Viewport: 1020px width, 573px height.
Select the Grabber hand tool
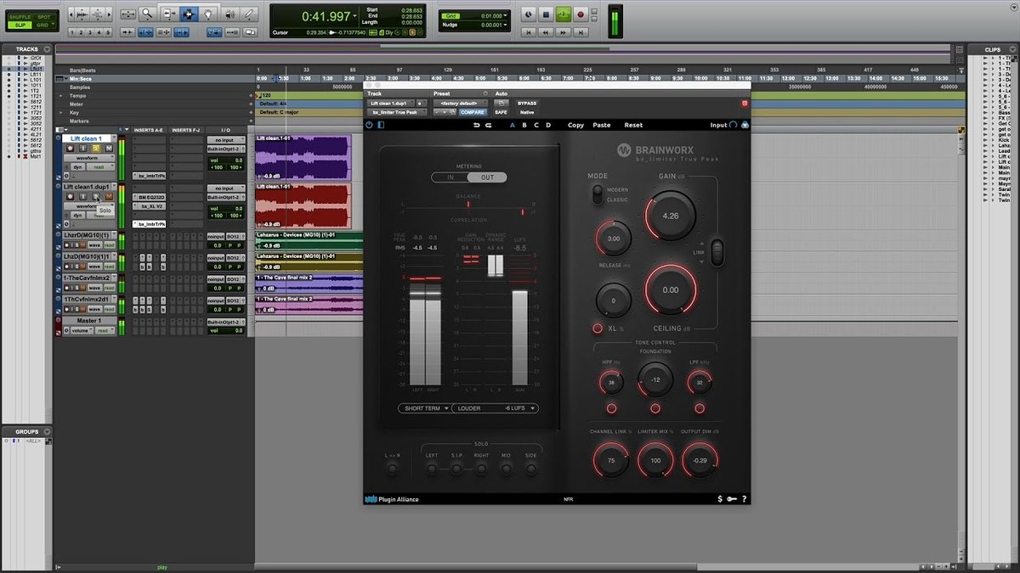[208, 14]
